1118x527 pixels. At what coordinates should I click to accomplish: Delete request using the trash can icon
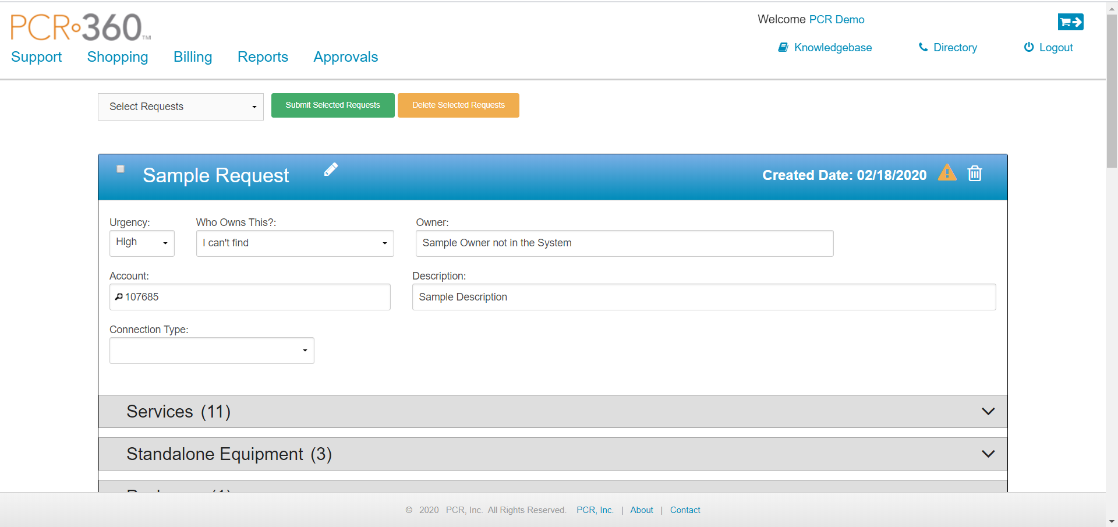coord(975,174)
